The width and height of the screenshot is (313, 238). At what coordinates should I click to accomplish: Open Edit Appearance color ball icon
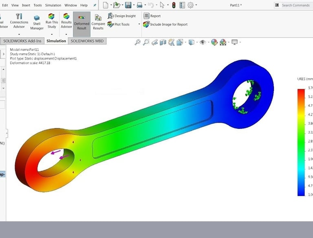[x=214, y=42]
